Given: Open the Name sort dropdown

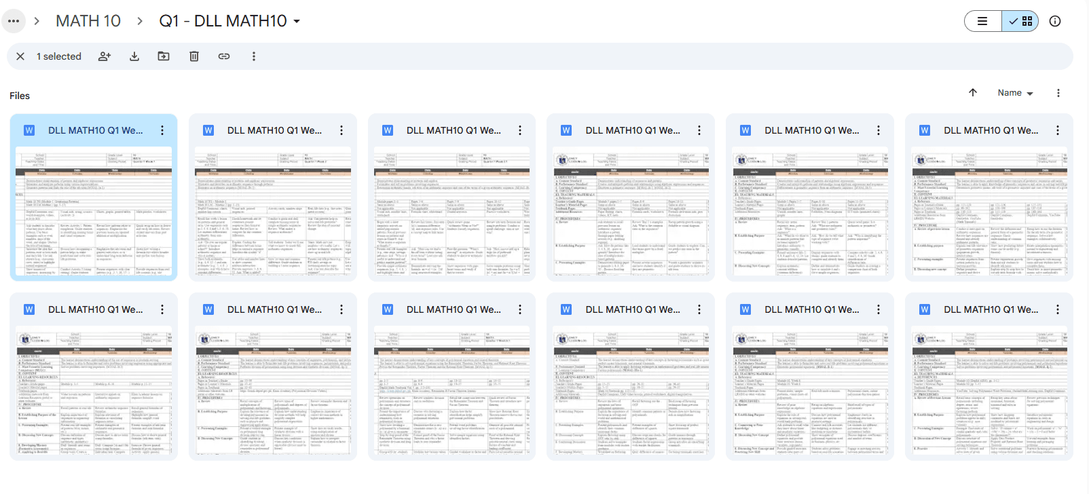Looking at the screenshot, I should [x=1015, y=93].
